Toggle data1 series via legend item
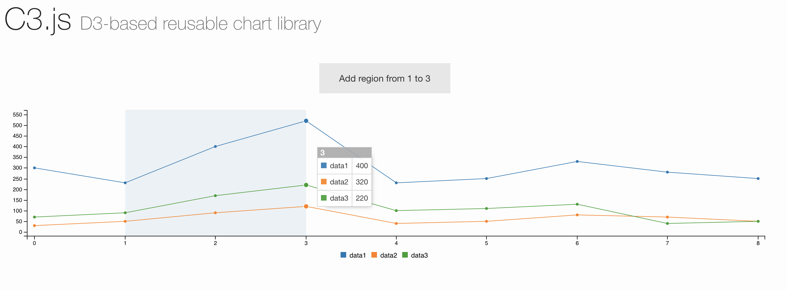 pos(353,255)
